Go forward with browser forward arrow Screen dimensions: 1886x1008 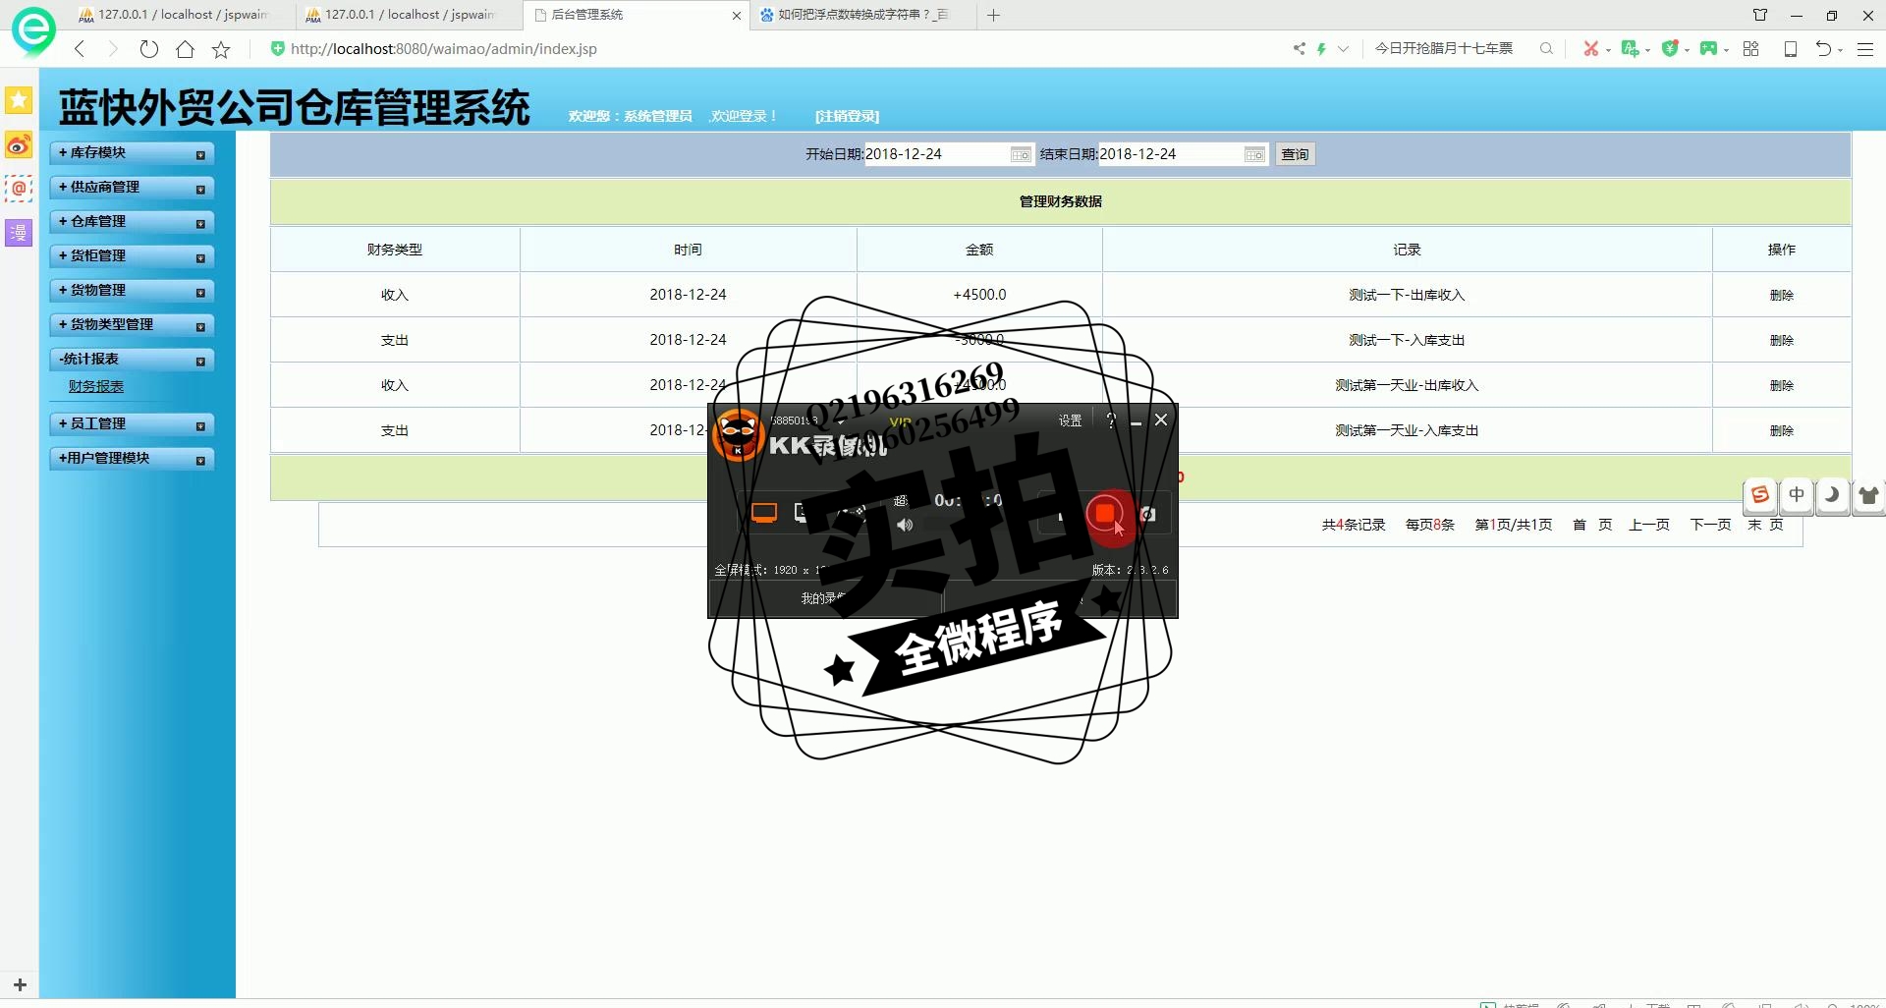pyautogui.click(x=113, y=49)
